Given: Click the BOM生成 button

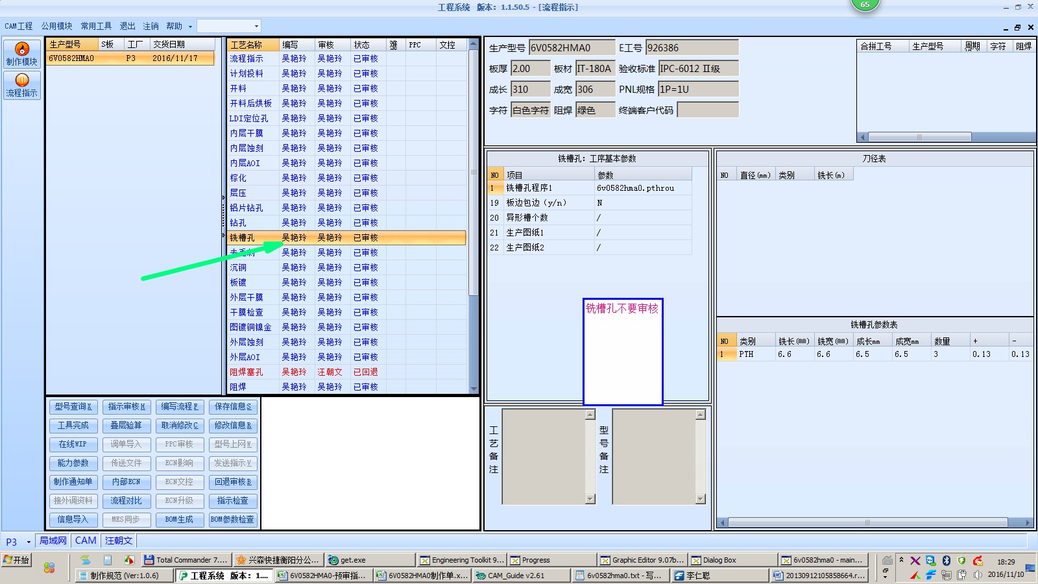Looking at the screenshot, I should [x=179, y=520].
